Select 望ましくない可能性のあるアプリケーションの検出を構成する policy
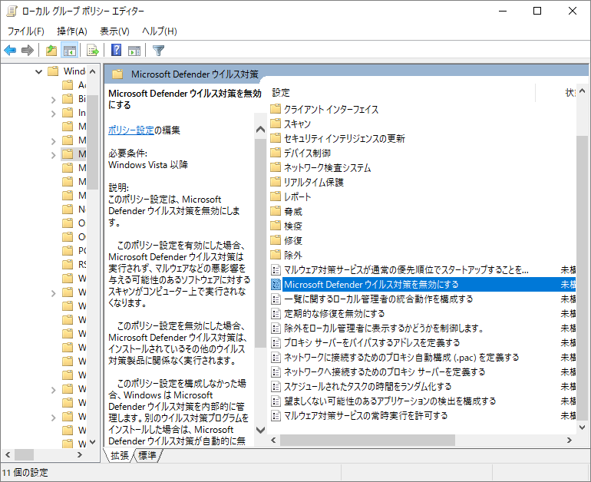This screenshot has height=482, width=591. (x=423, y=401)
